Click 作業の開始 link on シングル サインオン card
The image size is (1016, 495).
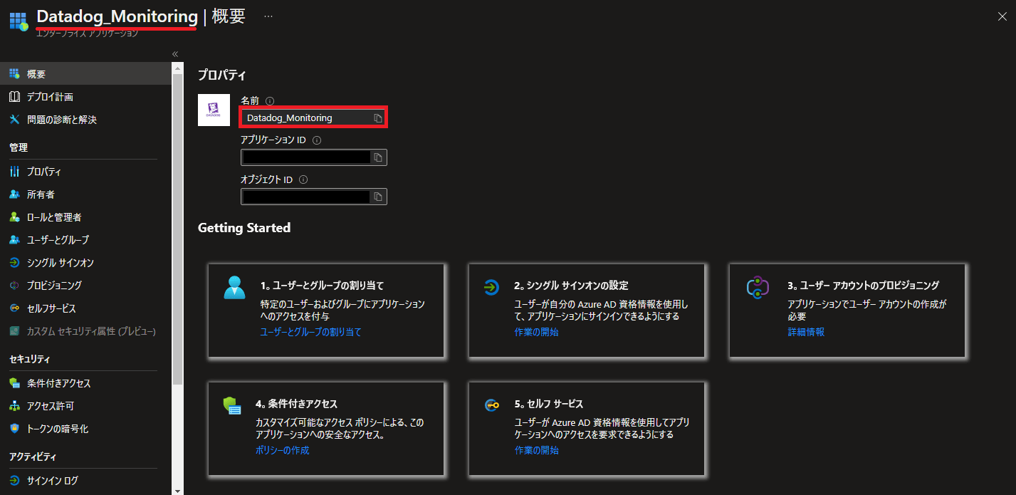(x=536, y=332)
